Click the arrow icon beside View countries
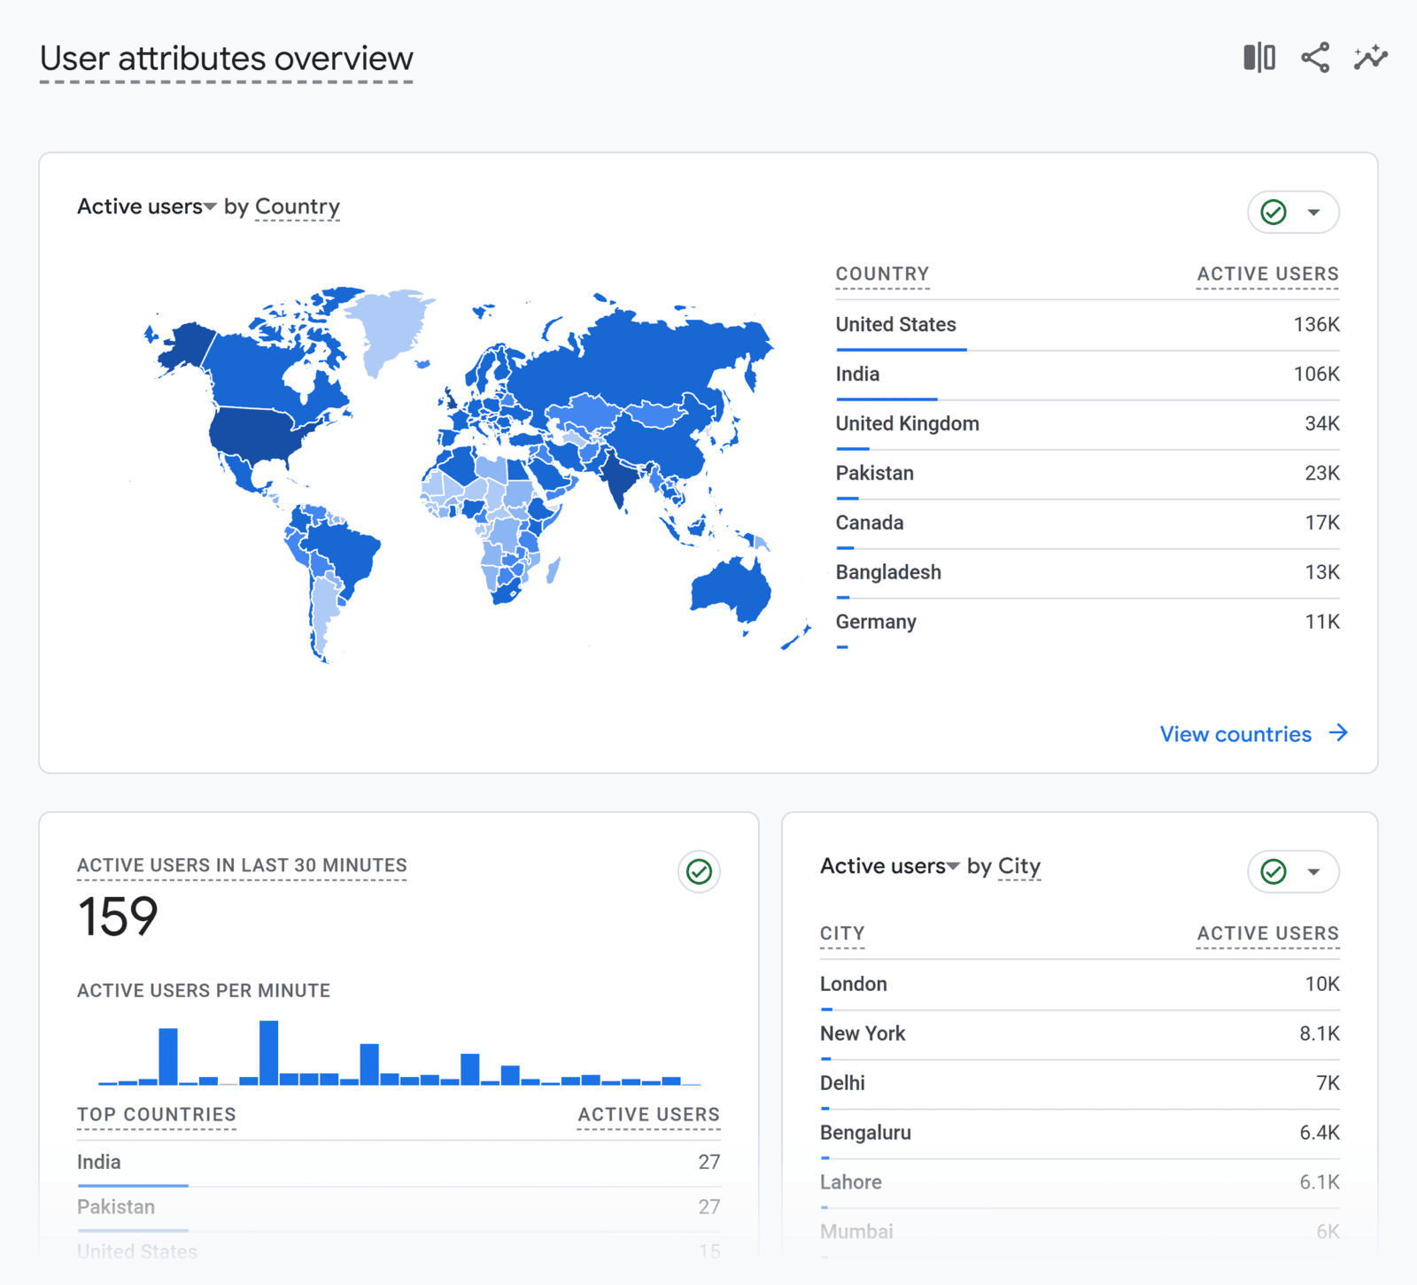Image resolution: width=1417 pixels, height=1285 pixels. tap(1338, 733)
